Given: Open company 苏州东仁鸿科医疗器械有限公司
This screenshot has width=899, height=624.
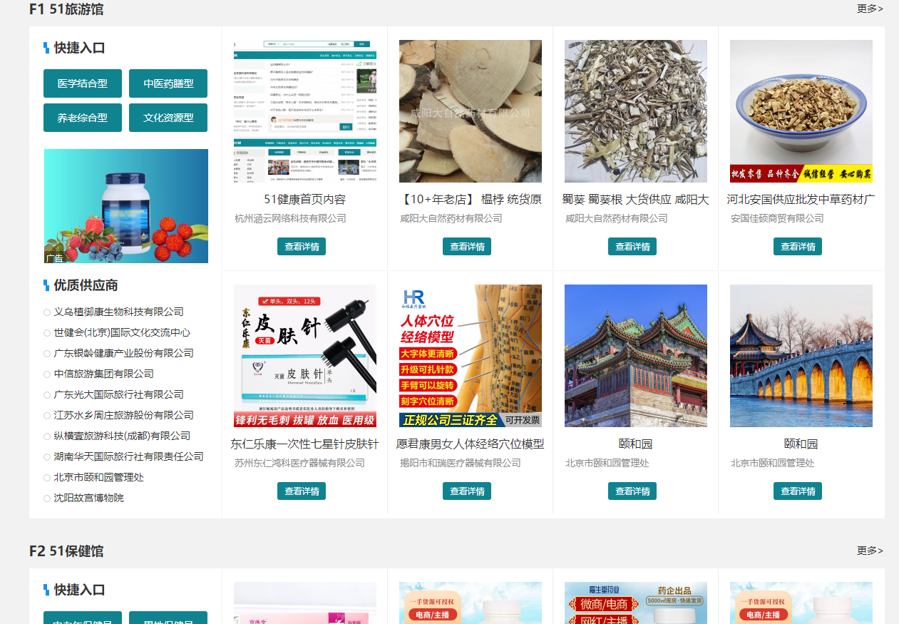Looking at the screenshot, I should [x=299, y=463].
